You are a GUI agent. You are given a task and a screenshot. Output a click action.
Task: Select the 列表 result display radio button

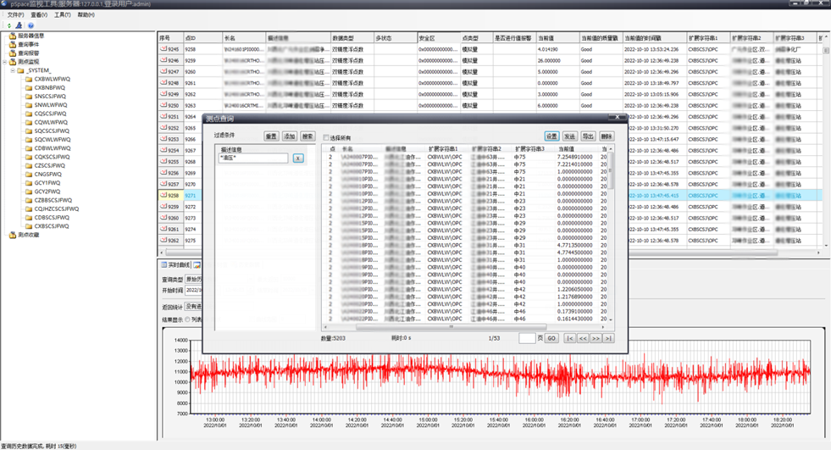(x=188, y=319)
